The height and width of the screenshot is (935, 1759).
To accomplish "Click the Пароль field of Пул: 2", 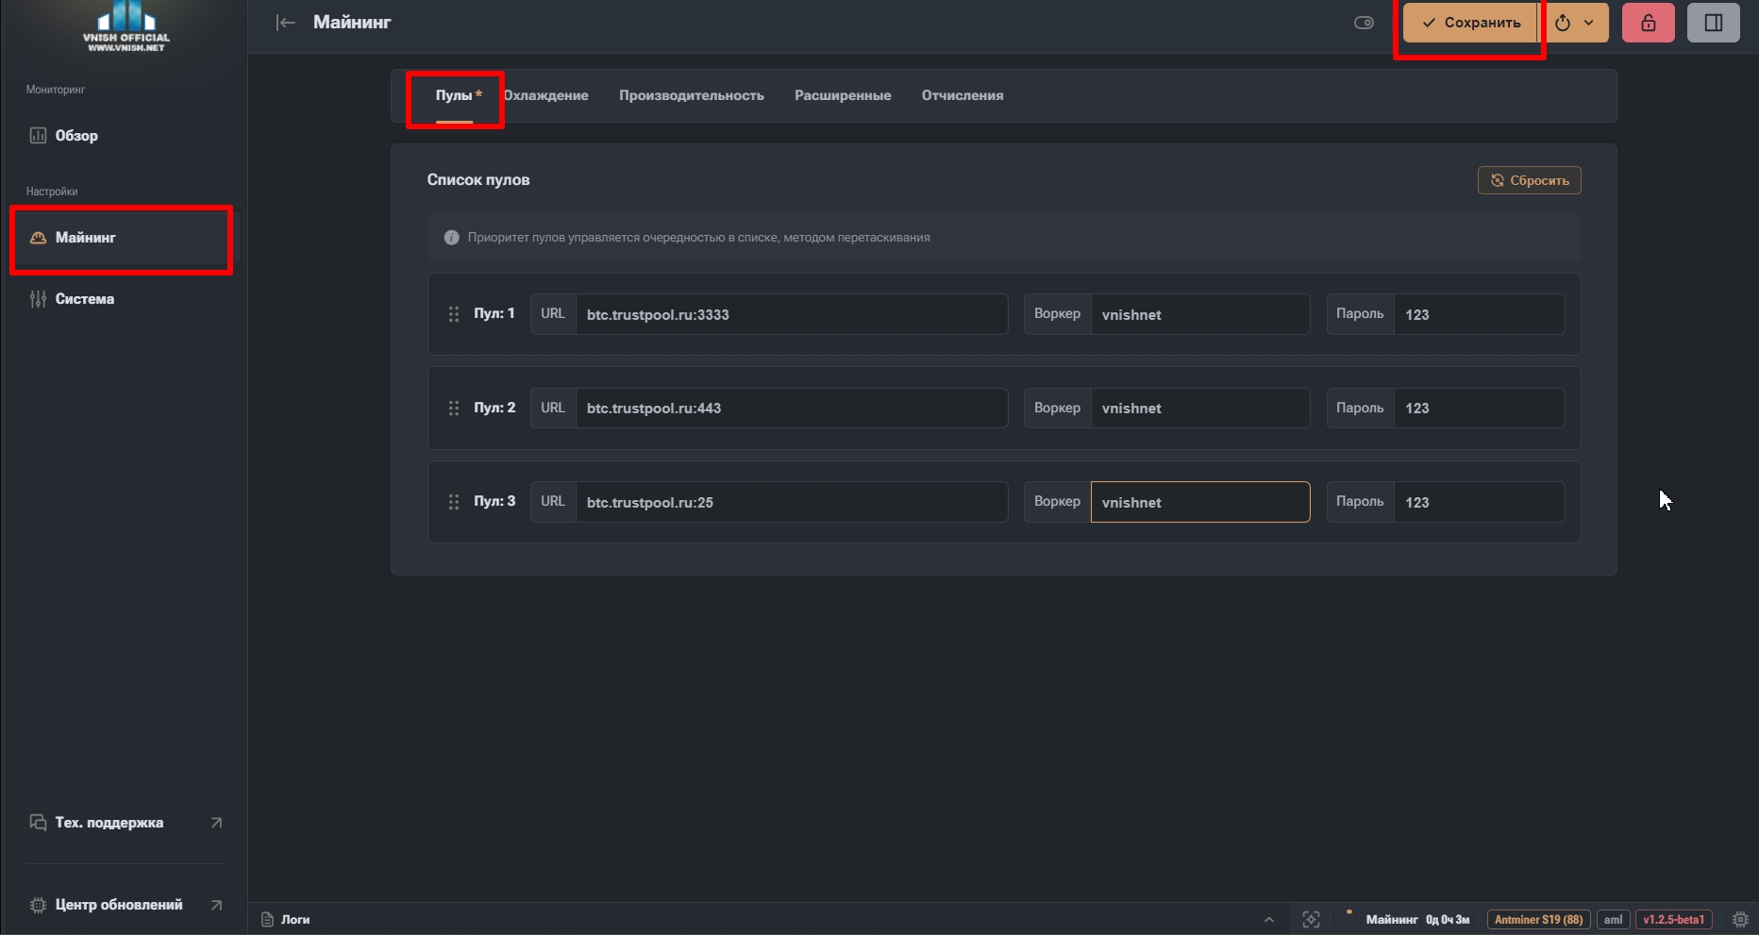I will 1480,408.
